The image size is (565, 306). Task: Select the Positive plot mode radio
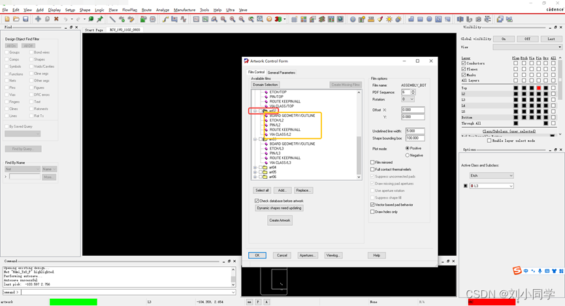click(x=407, y=148)
